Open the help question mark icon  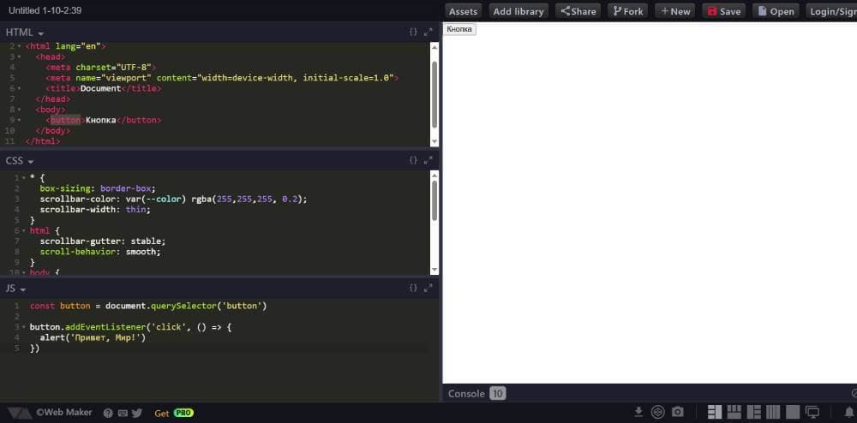[x=108, y=413]
